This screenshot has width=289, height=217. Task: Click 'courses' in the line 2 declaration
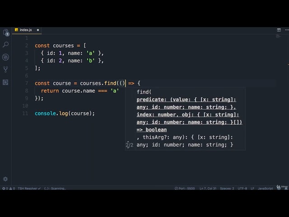[63, 46]
